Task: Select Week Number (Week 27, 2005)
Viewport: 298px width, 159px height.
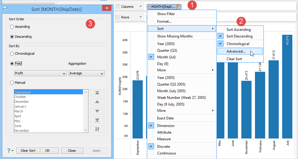Action: coord(182,98)
